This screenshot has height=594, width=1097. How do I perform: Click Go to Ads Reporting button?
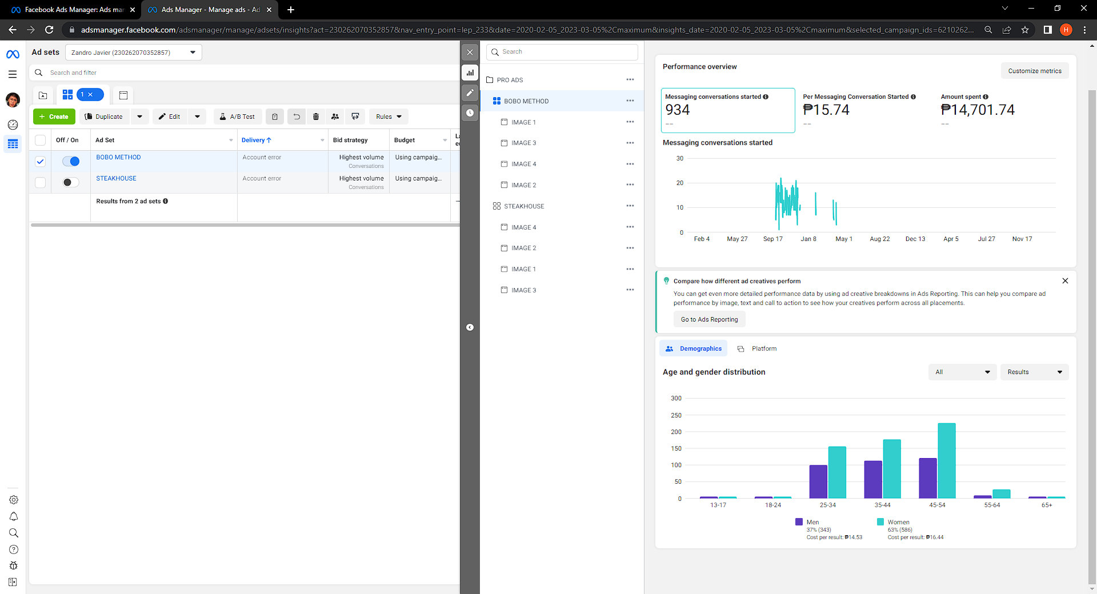(709, 319)
